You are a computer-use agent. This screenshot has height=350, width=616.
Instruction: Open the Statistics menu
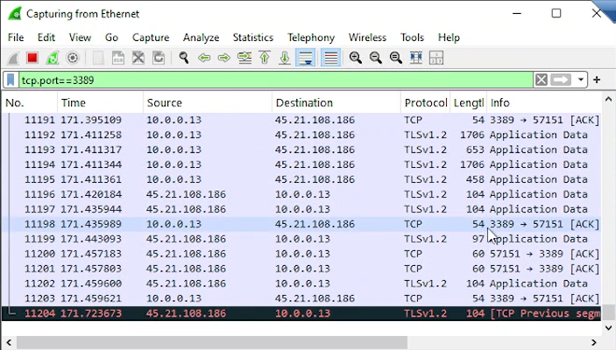[x=253, y=38]
